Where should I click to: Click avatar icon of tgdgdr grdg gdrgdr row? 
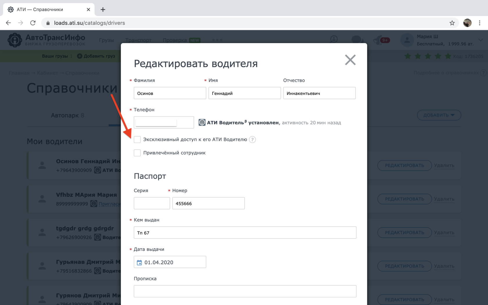coord(42,232)
